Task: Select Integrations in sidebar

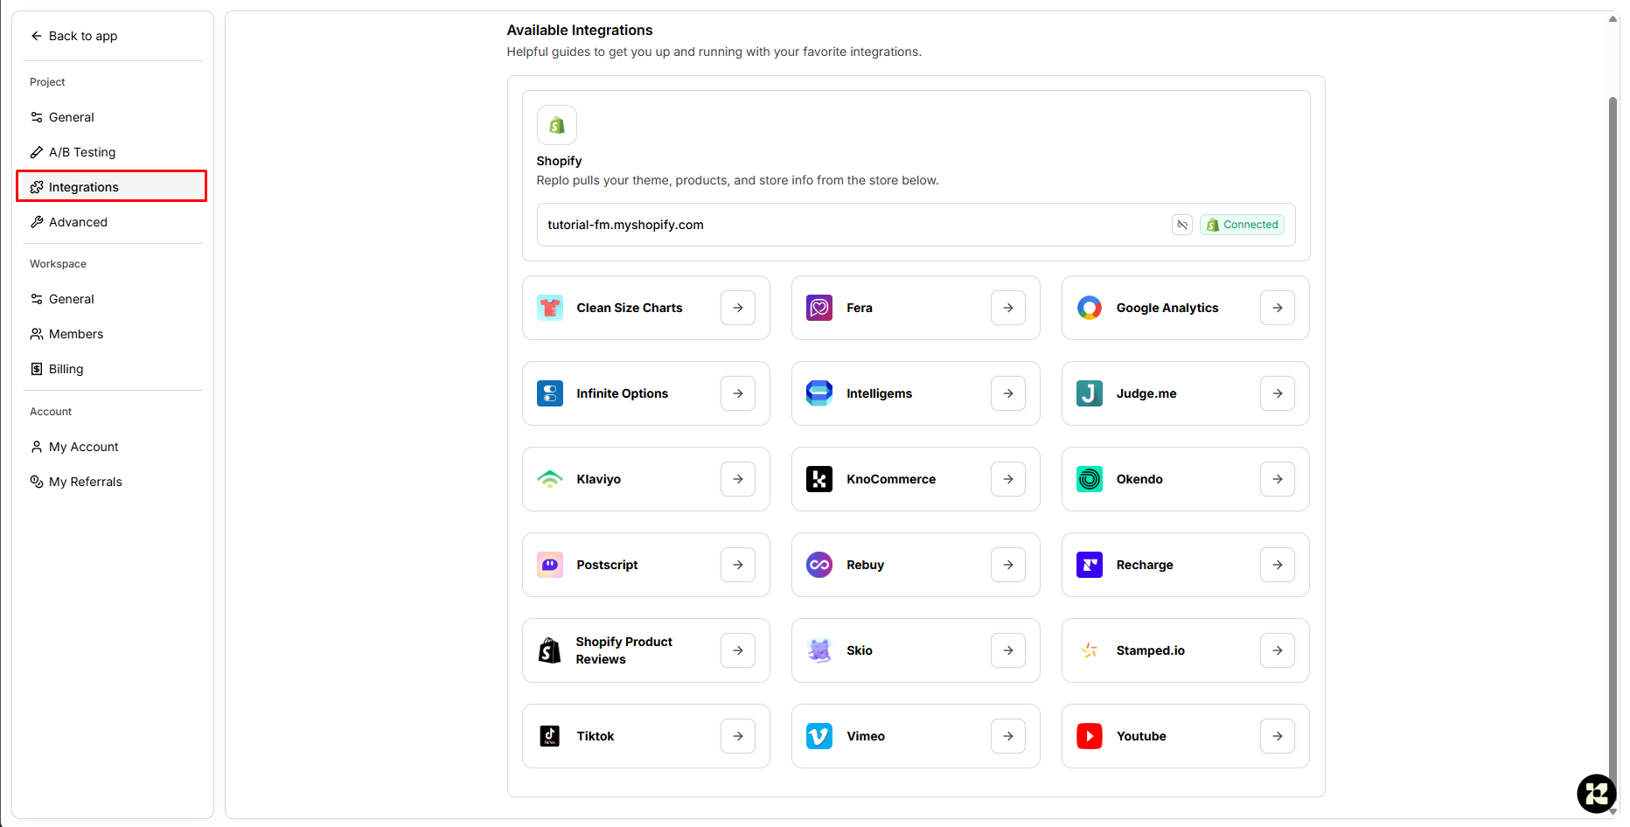Action: click(x=112, y=187)
